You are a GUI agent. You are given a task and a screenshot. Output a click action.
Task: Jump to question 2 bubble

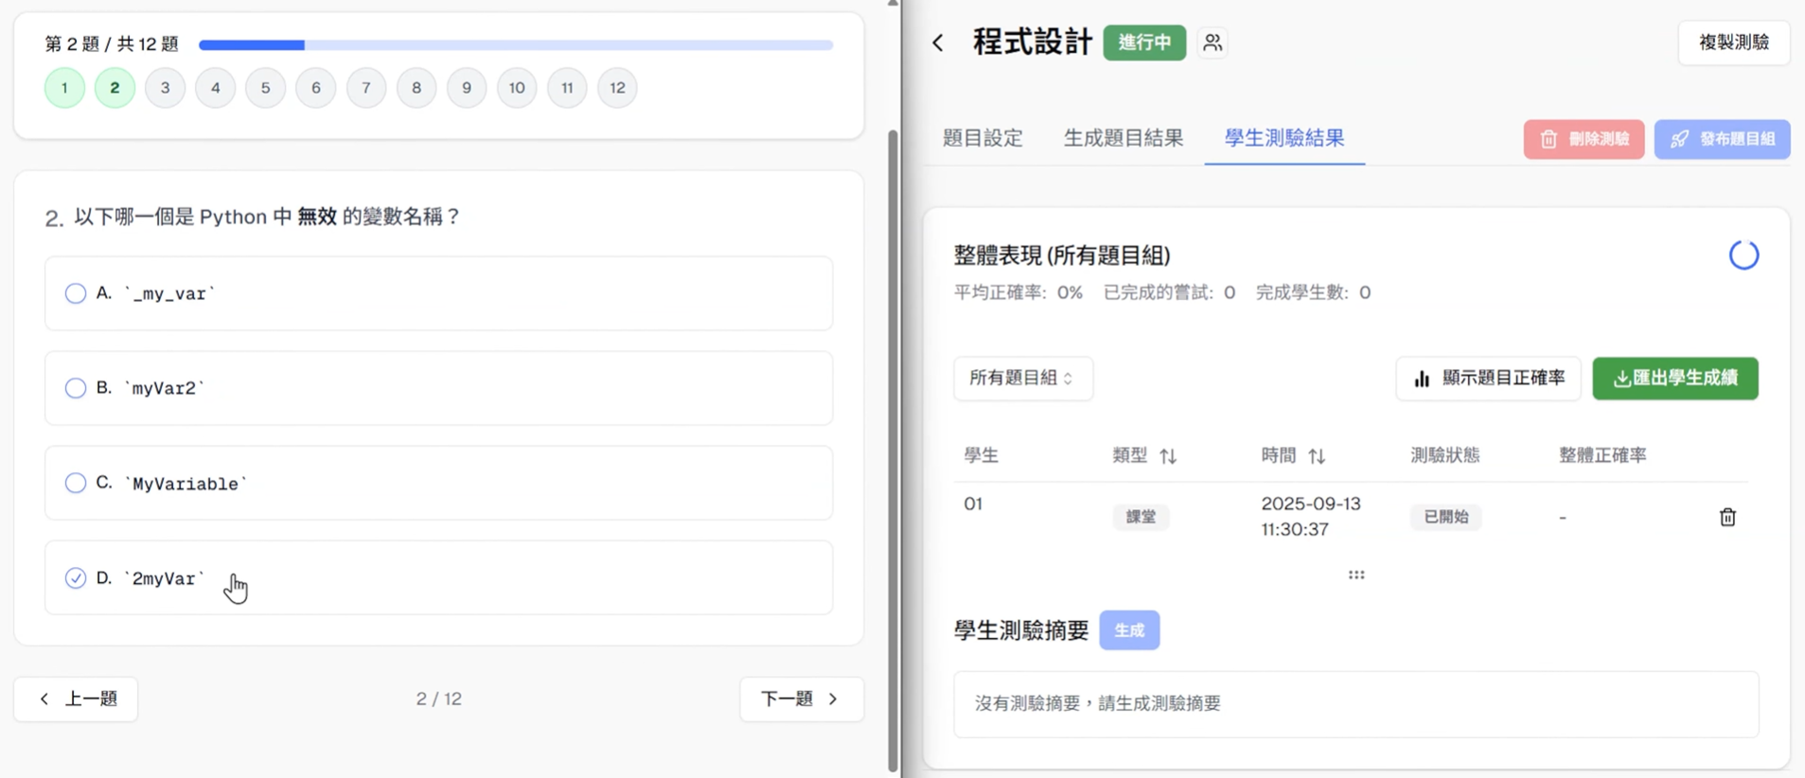click(115, 88)
